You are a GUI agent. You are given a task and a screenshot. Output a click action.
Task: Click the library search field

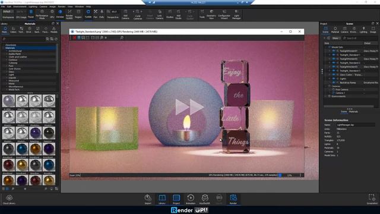24,39
